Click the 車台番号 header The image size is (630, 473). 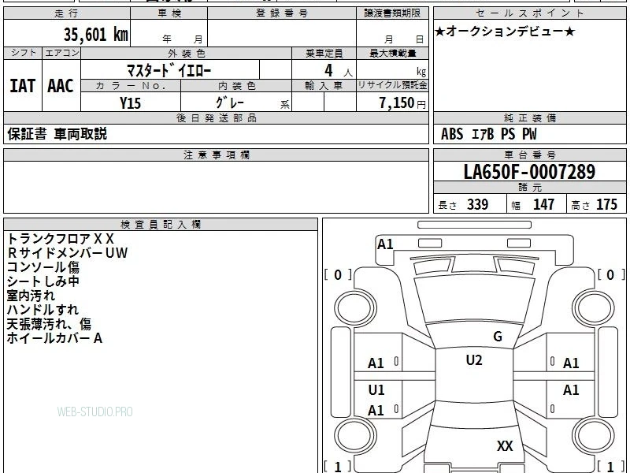pyautogui.click(x=529, y=155)
